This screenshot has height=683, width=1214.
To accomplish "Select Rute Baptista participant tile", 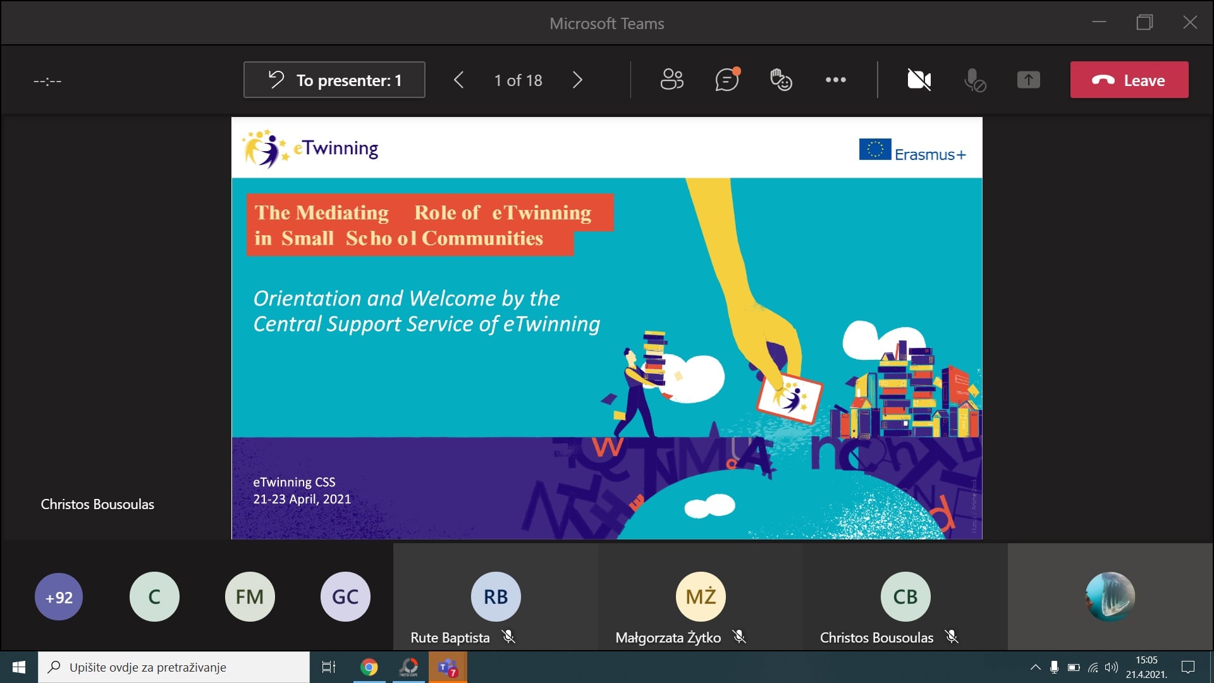I will [496, 596].
